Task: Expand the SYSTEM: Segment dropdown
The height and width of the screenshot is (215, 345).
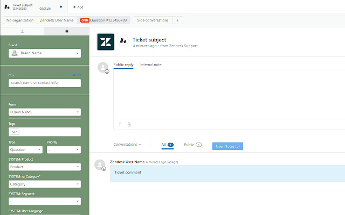Action: (x=45, y=202)
